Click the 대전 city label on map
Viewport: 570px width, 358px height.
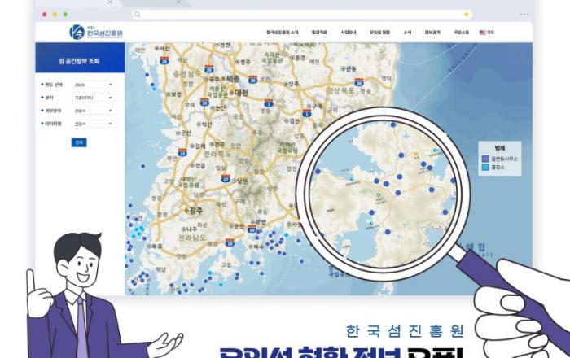(x=241, y=93)
